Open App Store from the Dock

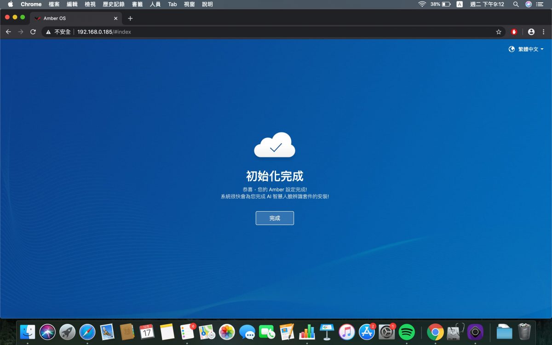coord(367,332)
